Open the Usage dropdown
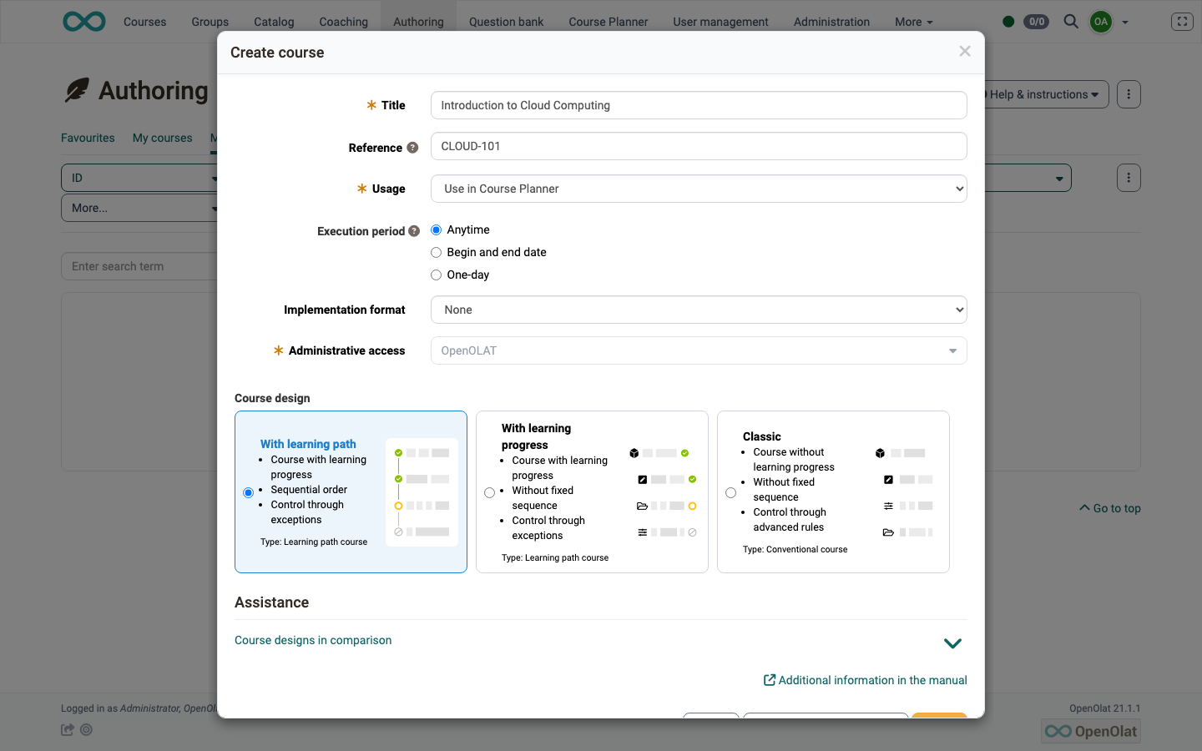 [699, 189]
